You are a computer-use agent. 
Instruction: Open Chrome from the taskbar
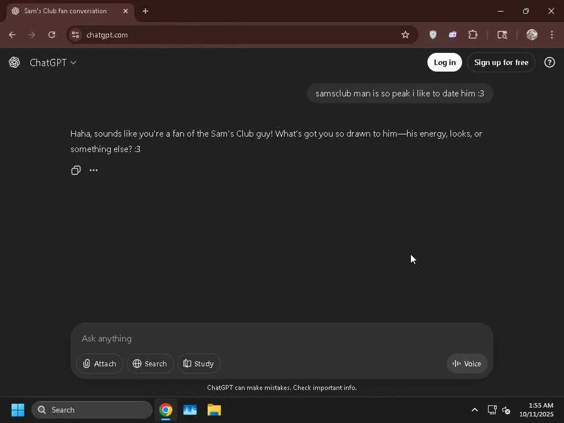click(x=166, y=410)
